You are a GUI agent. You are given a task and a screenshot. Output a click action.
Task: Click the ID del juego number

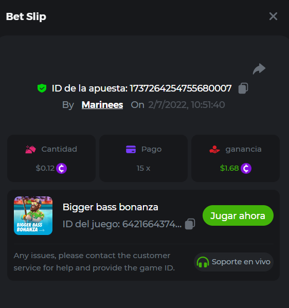pos(152,224)
